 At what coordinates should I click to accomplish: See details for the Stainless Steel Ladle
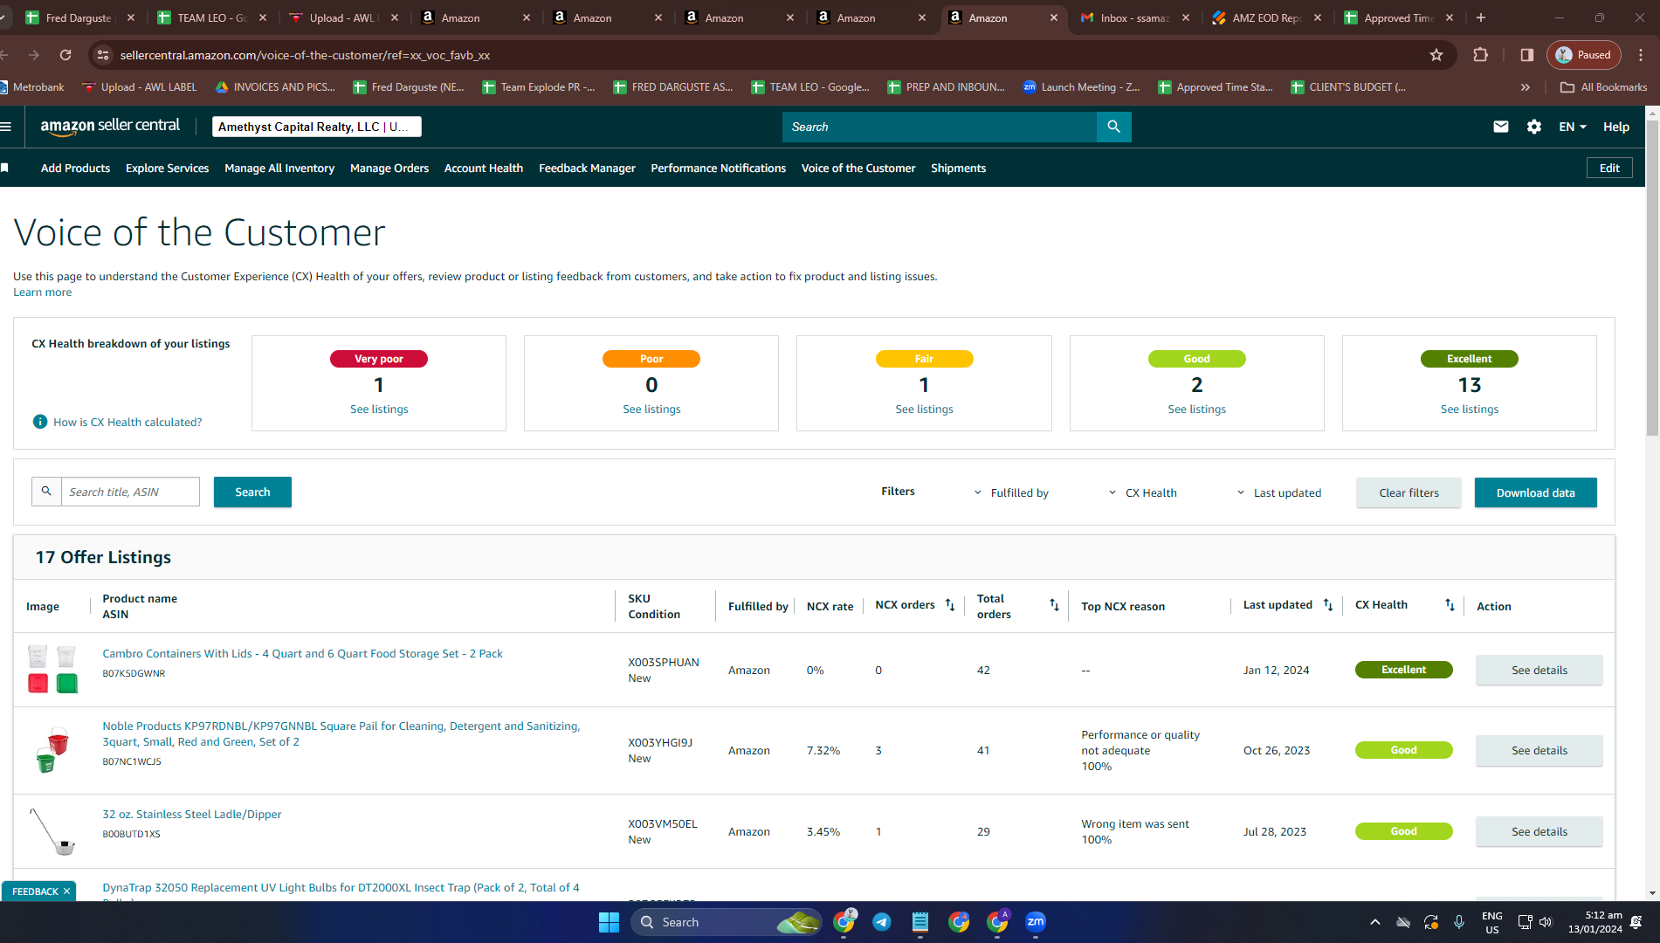coord(1539,831)
